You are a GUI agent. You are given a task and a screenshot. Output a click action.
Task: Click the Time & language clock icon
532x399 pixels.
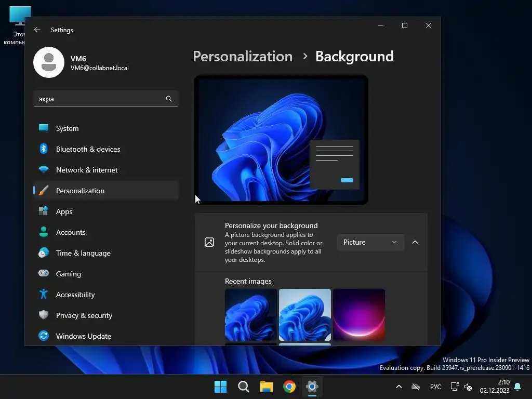pyautogui.click(x=44, y=253)
